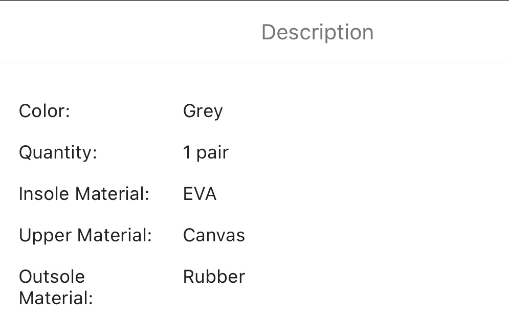Click the Quantity: label
Viewport: 509px width, 316px height.
click(58, 152)
